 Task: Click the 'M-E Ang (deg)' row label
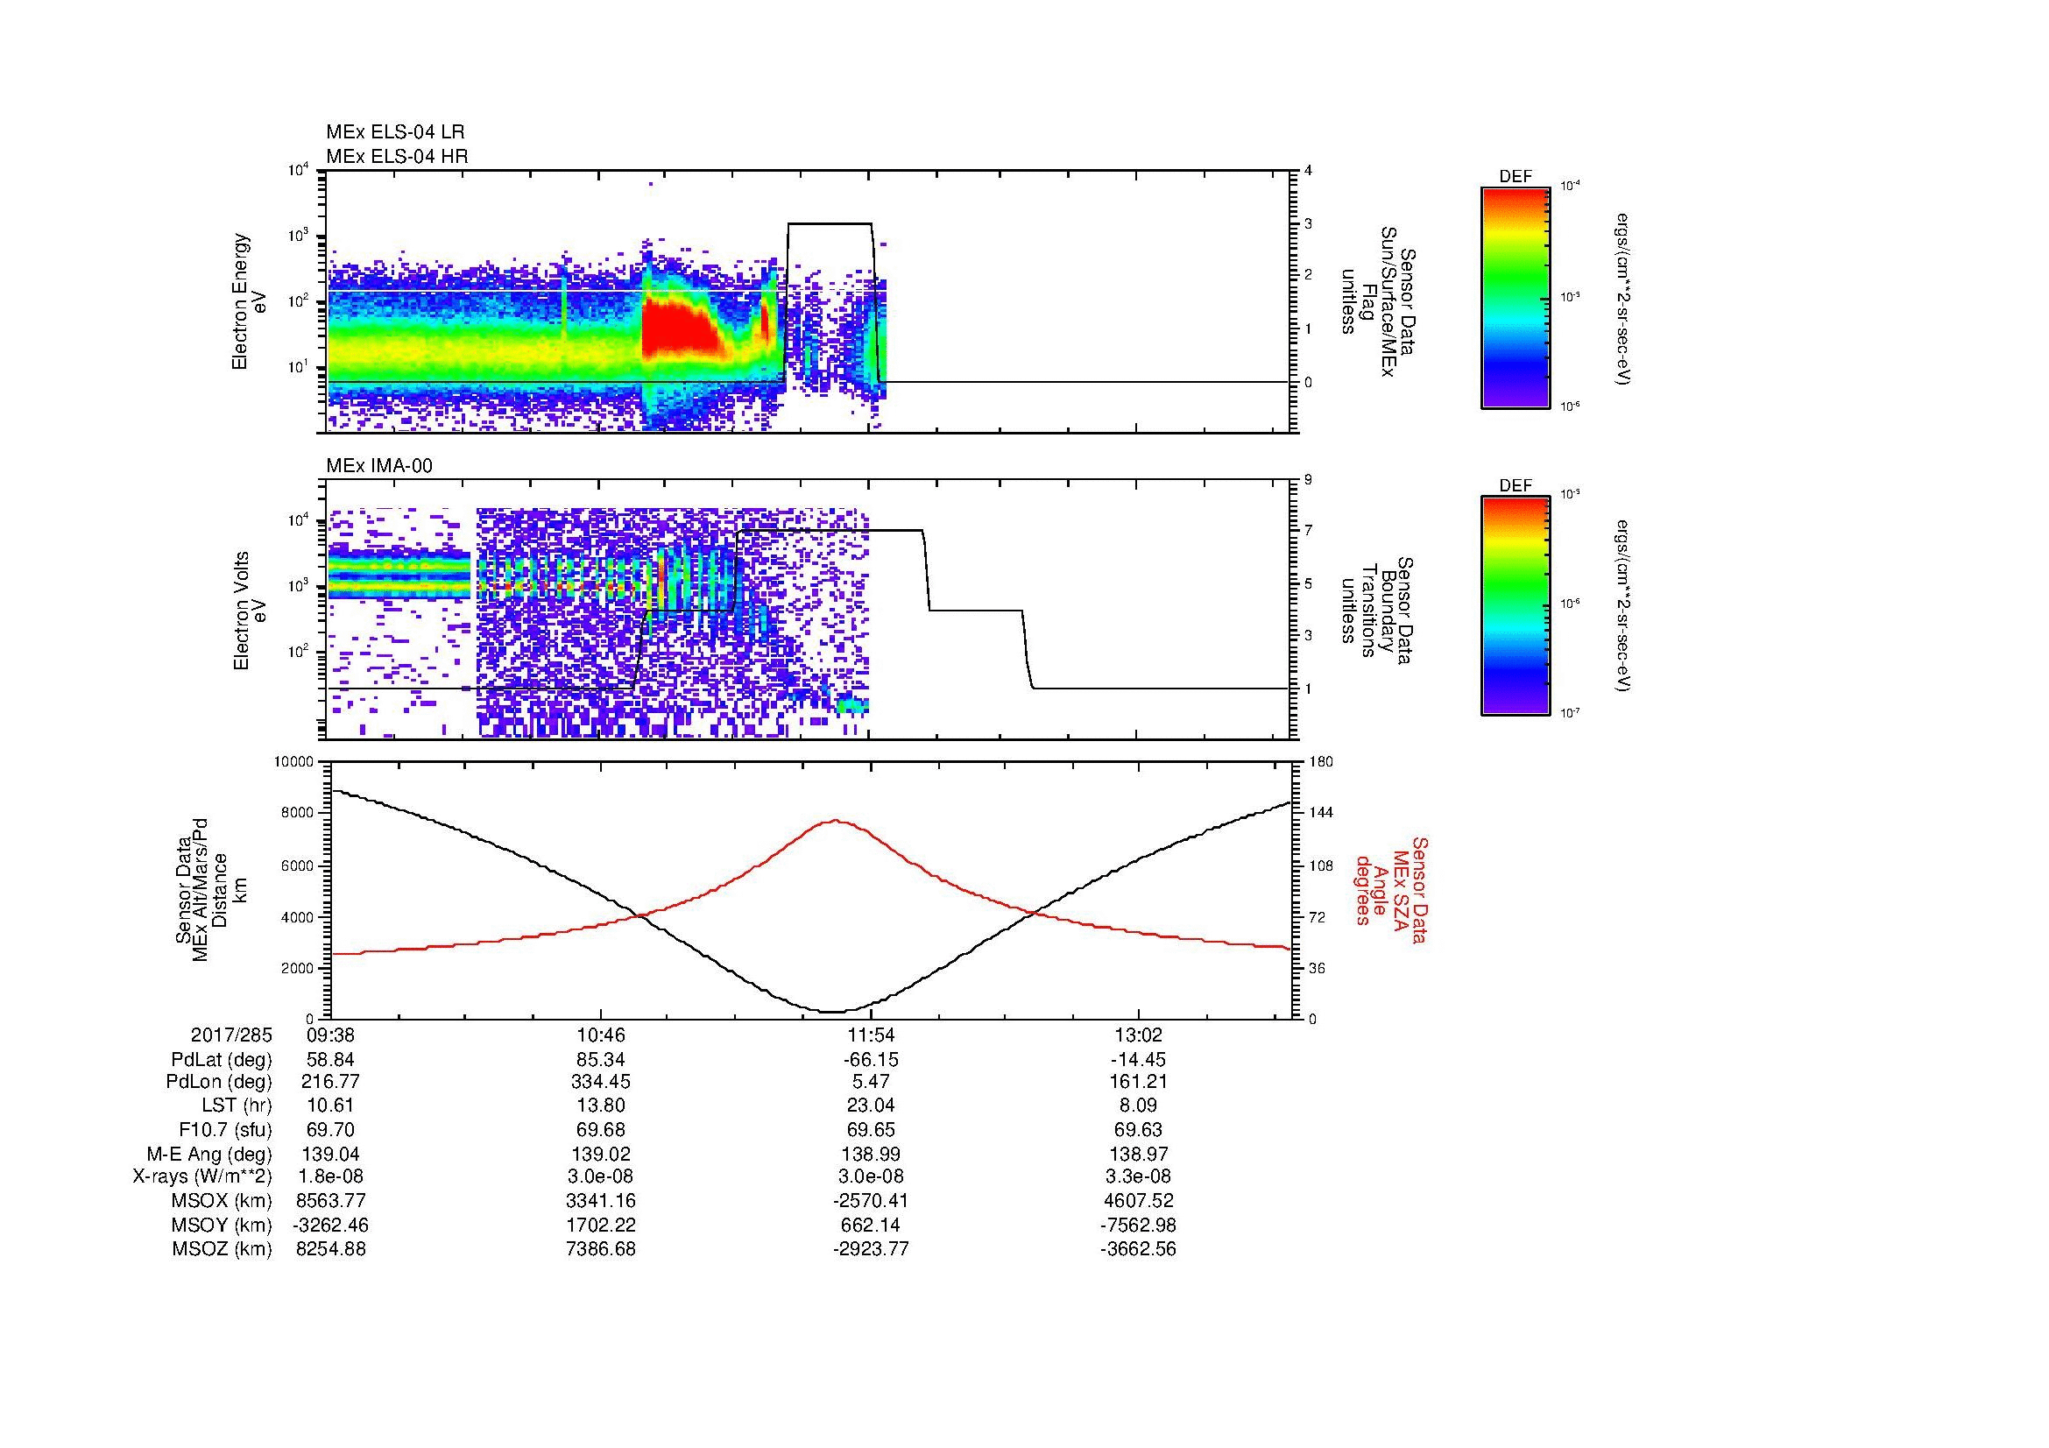point(209,1154)
